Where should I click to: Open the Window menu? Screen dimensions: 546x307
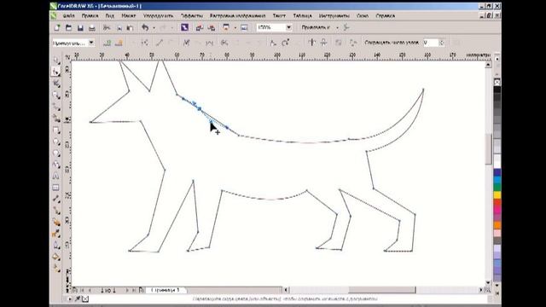pyautogui.click(x=363, y=15)
